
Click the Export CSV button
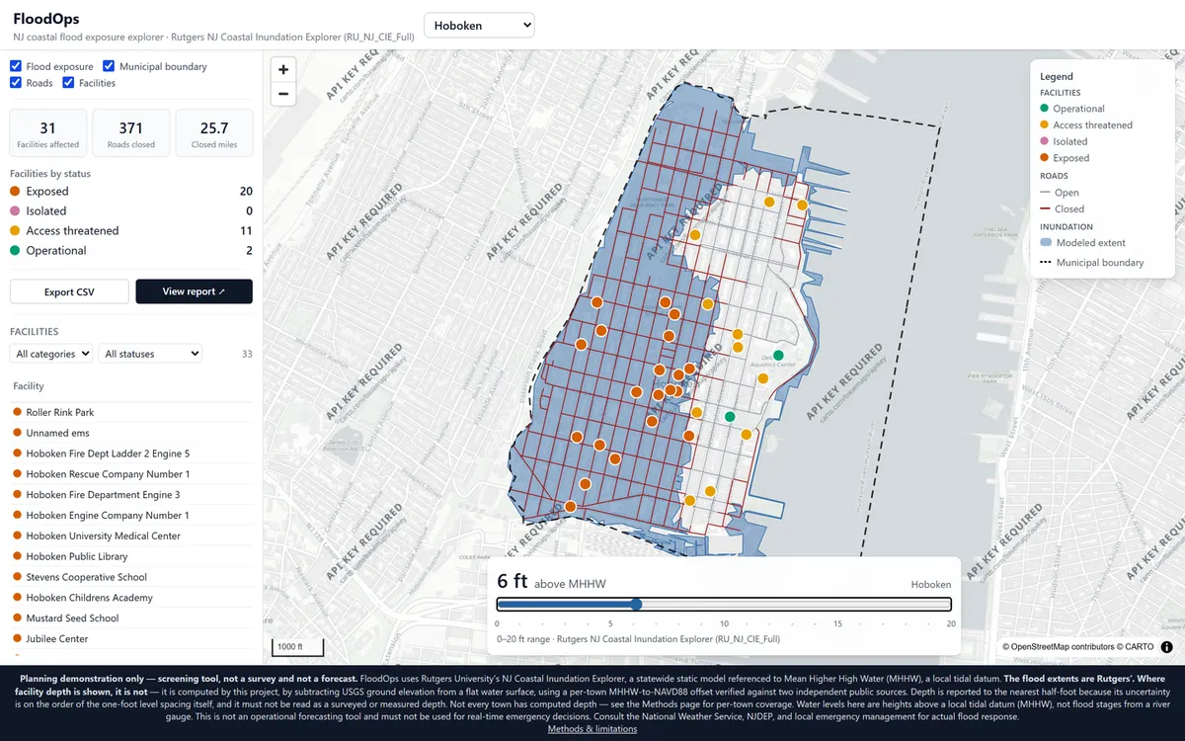(x=69, y=291)
